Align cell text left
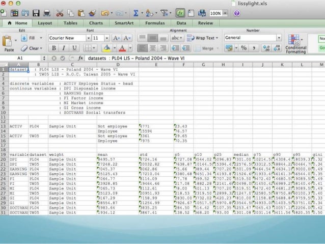The image size is (325, 244). coord(142,48)
